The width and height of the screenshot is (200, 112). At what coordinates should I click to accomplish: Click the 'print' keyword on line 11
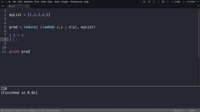point(14,52)
